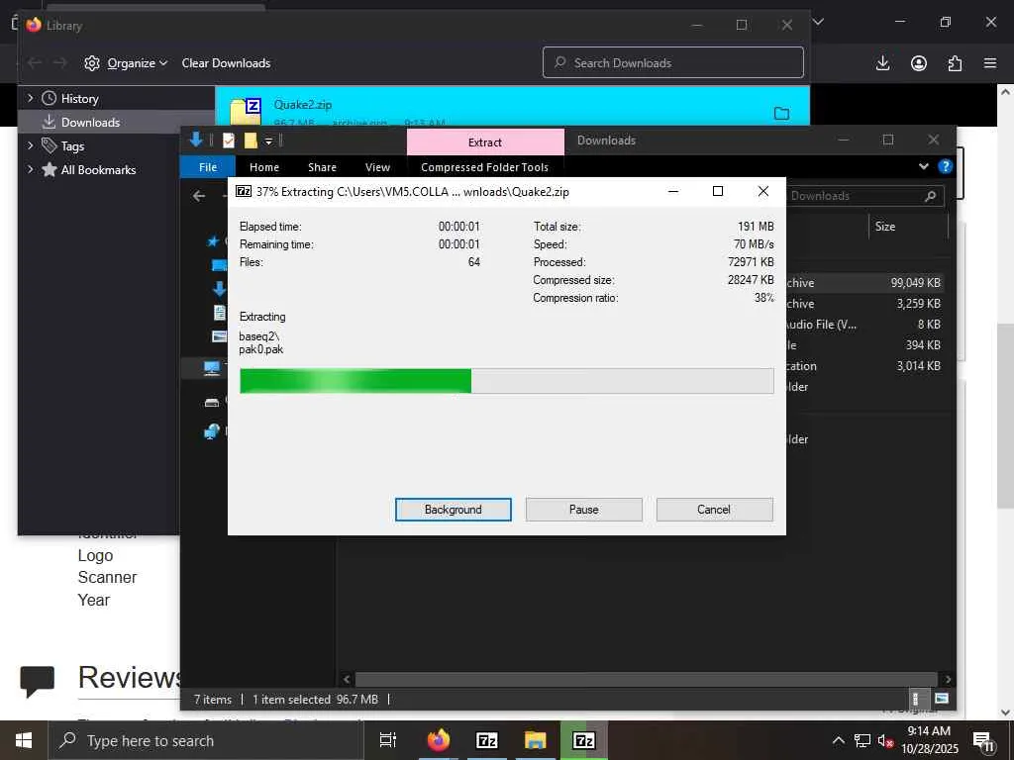The image size is (1014, 760).
Task: Open Organize menu in Firefox Library
Action: [x=126, y=62]
